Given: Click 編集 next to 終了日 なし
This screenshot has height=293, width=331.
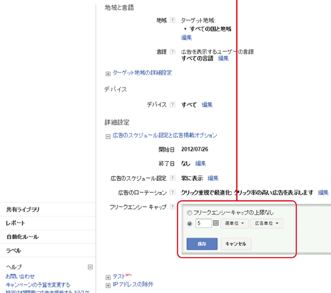Looking at the screenshot, I should [x=200, y=164].
